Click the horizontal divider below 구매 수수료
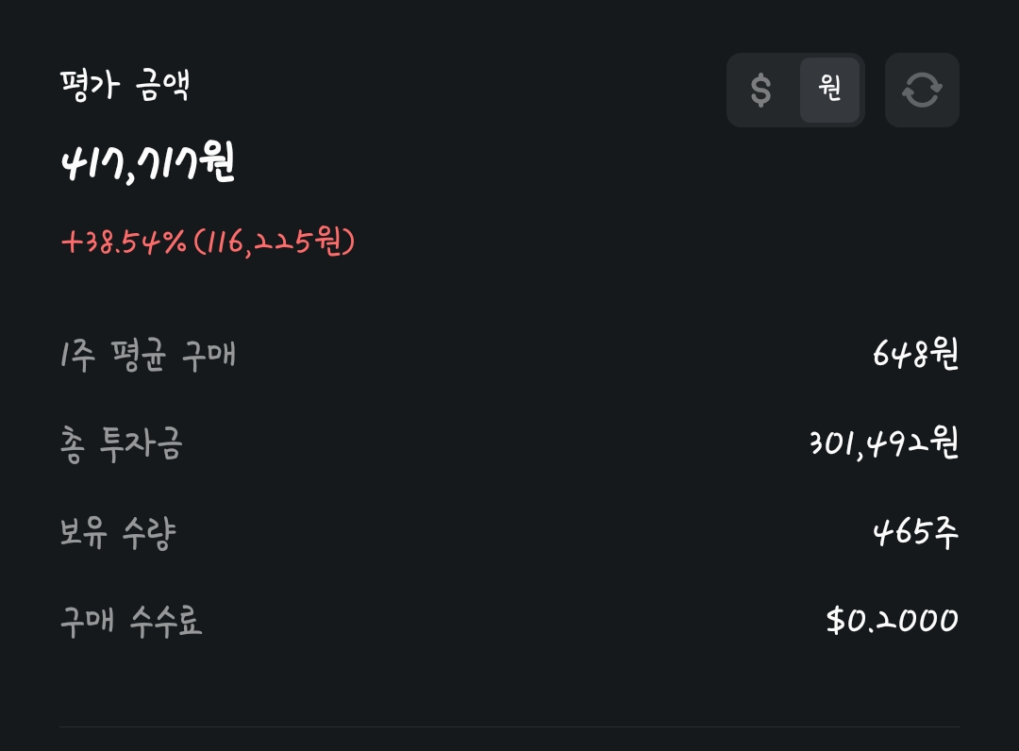 (x=509, y=727)
